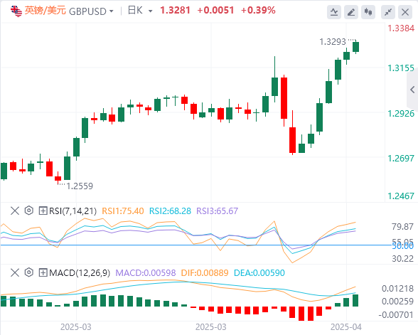This screenshot has width=418, height=335.
Task: Open the GBPUSD symbol dropdown
Action: click(91, 11)
